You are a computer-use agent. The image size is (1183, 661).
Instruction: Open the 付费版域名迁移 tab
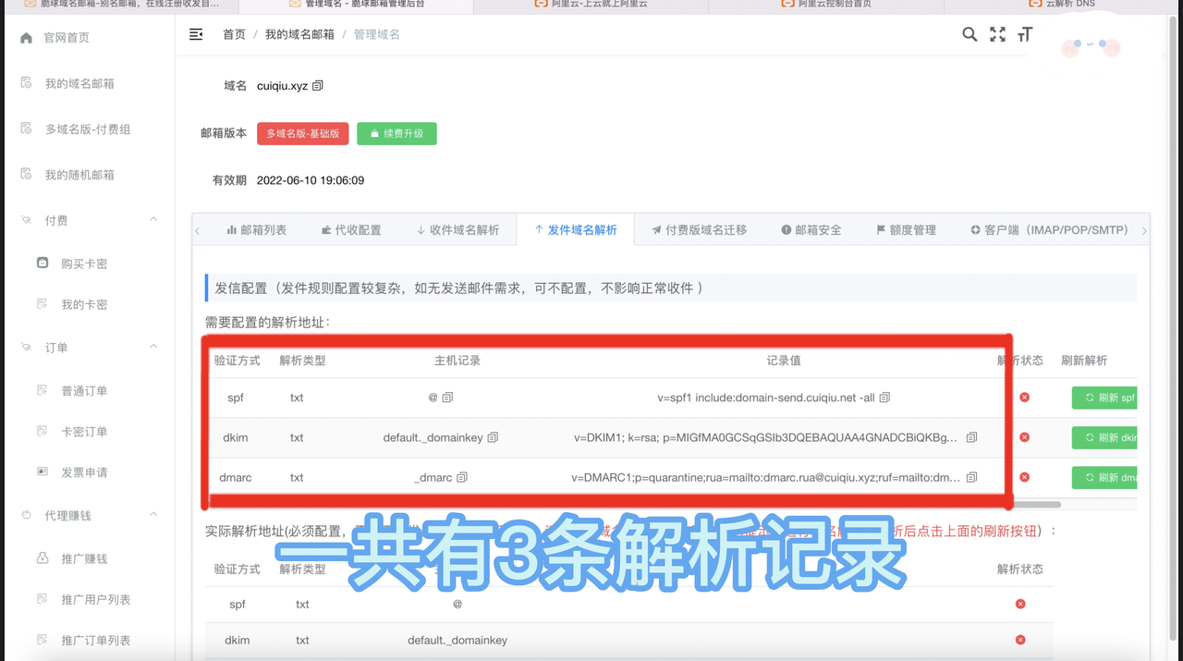699,229
